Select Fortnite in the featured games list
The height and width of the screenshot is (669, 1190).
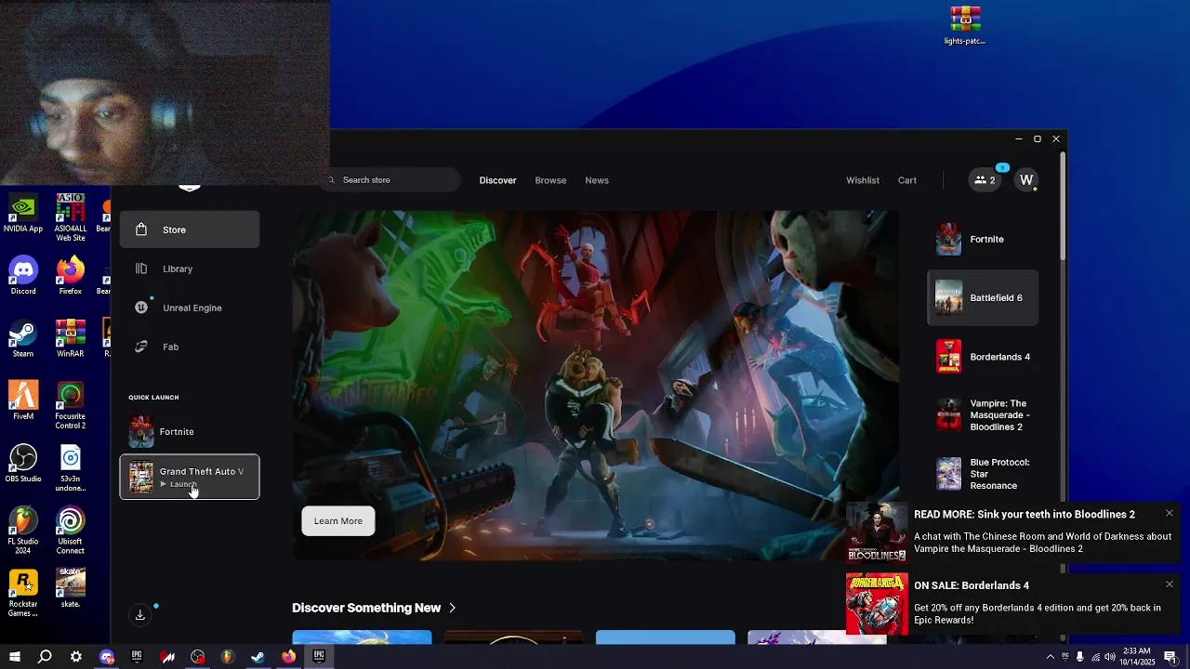click(x=983, y=240)
